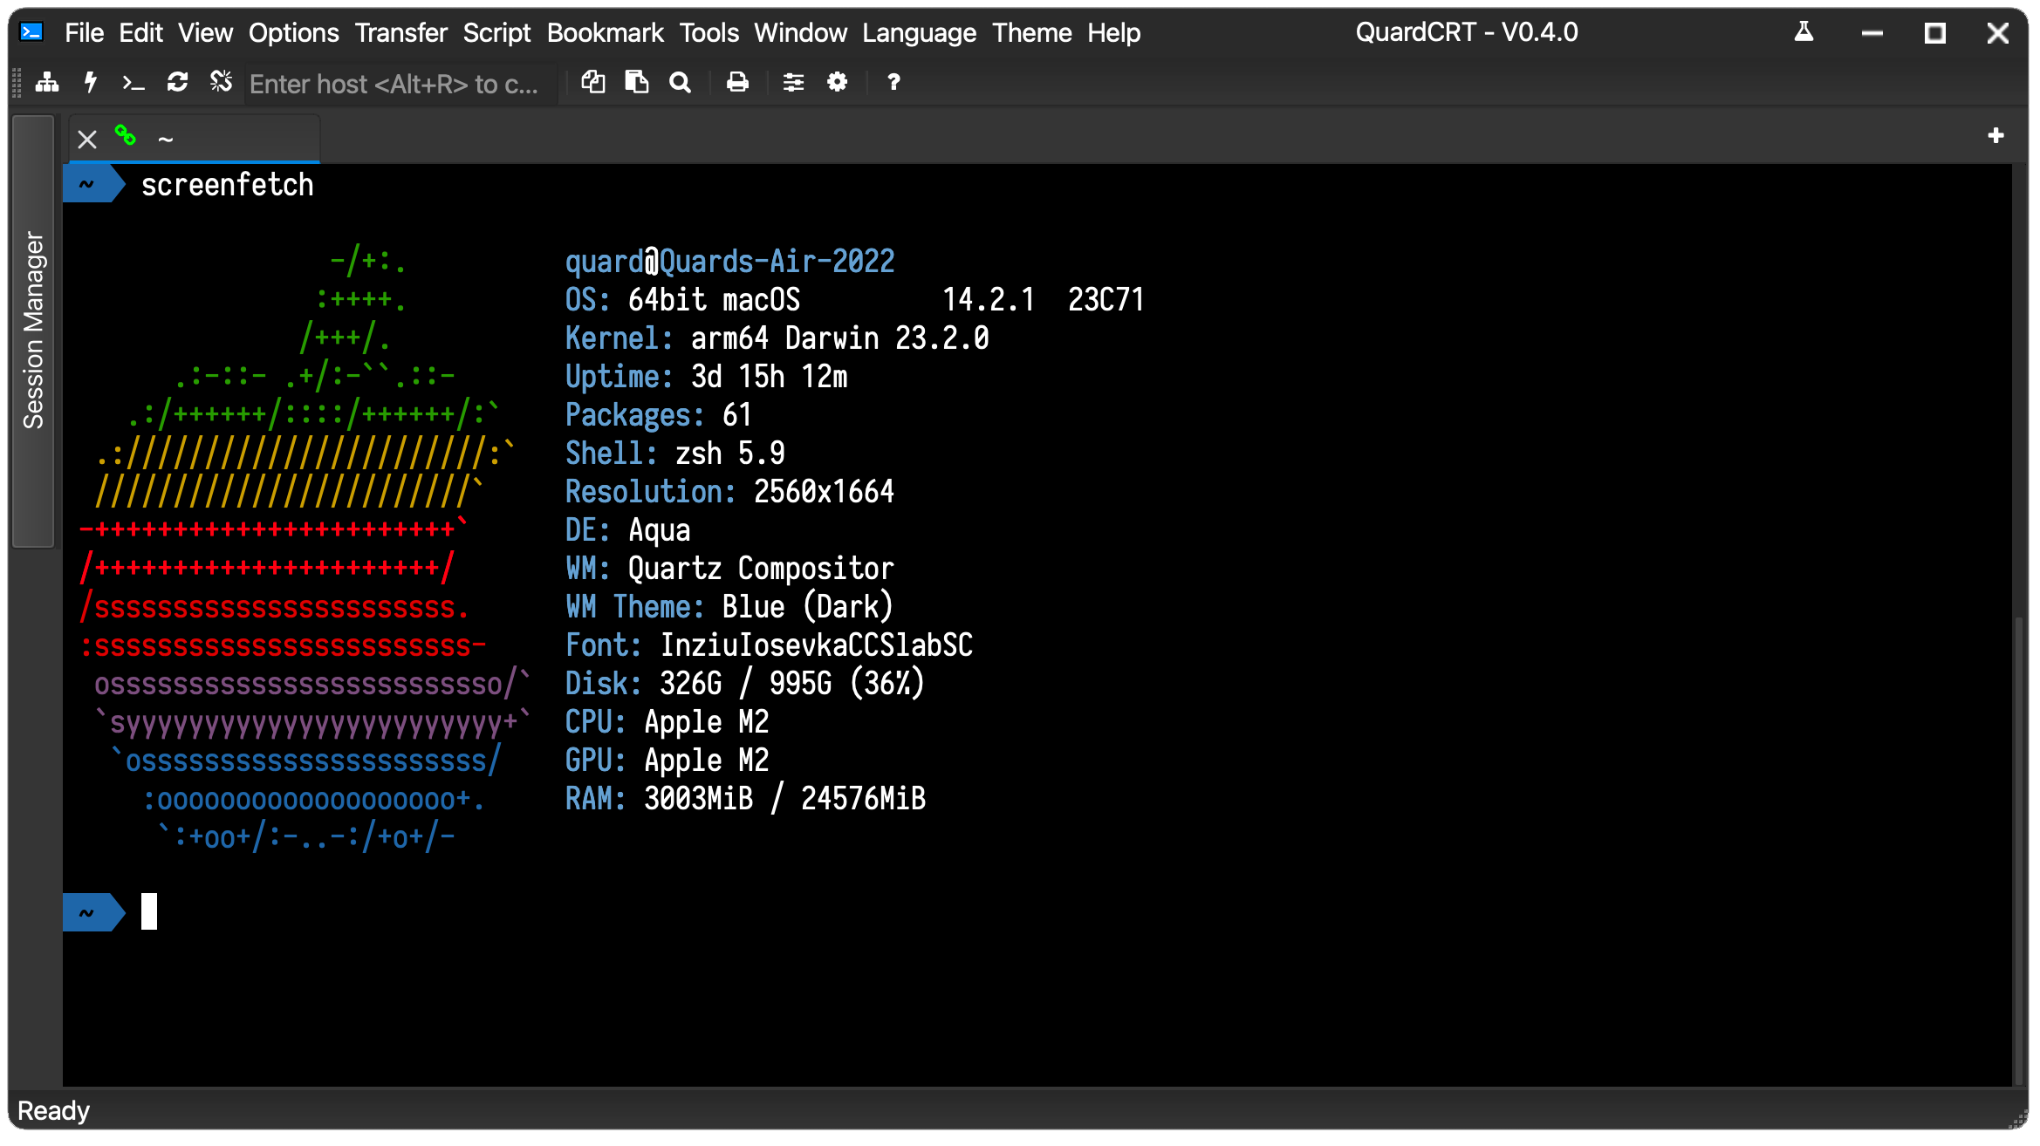Click the reconnect refresh arrows icon
The width and height of the screenshot is (2040, 1146).
[177, 83]
